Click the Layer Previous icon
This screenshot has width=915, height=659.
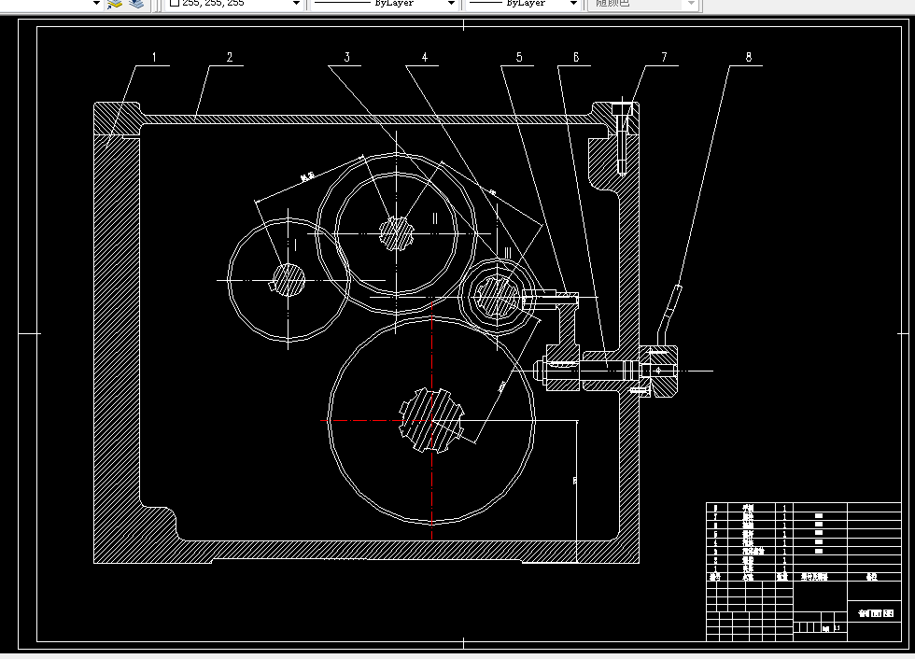click(x=136, y=4)
